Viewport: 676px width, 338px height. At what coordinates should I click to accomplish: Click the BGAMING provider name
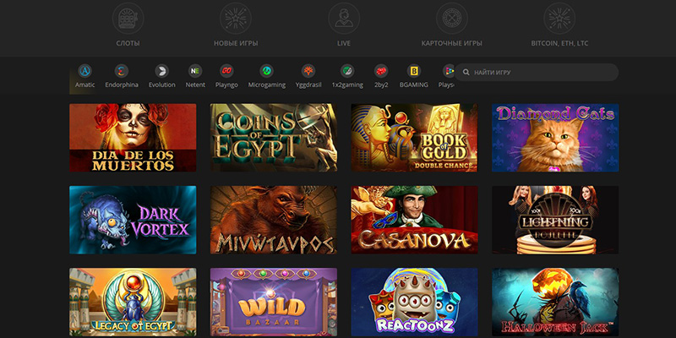point(414,85)
